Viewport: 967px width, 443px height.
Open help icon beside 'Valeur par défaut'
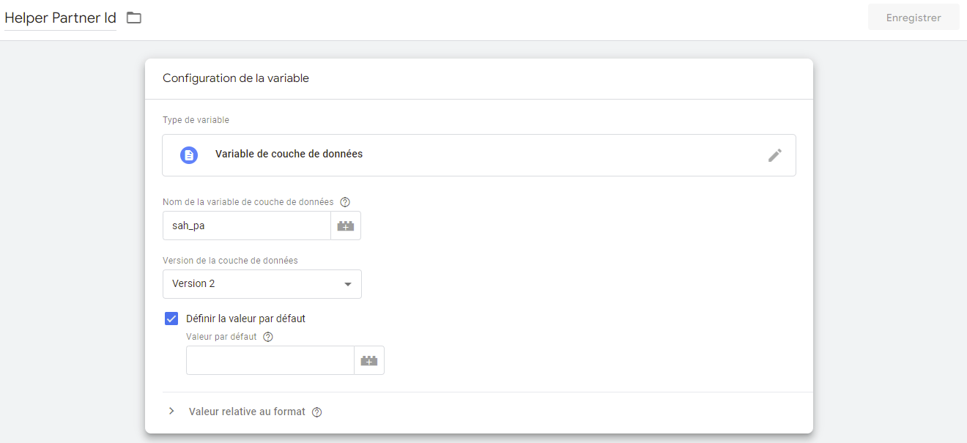[268, 338]
